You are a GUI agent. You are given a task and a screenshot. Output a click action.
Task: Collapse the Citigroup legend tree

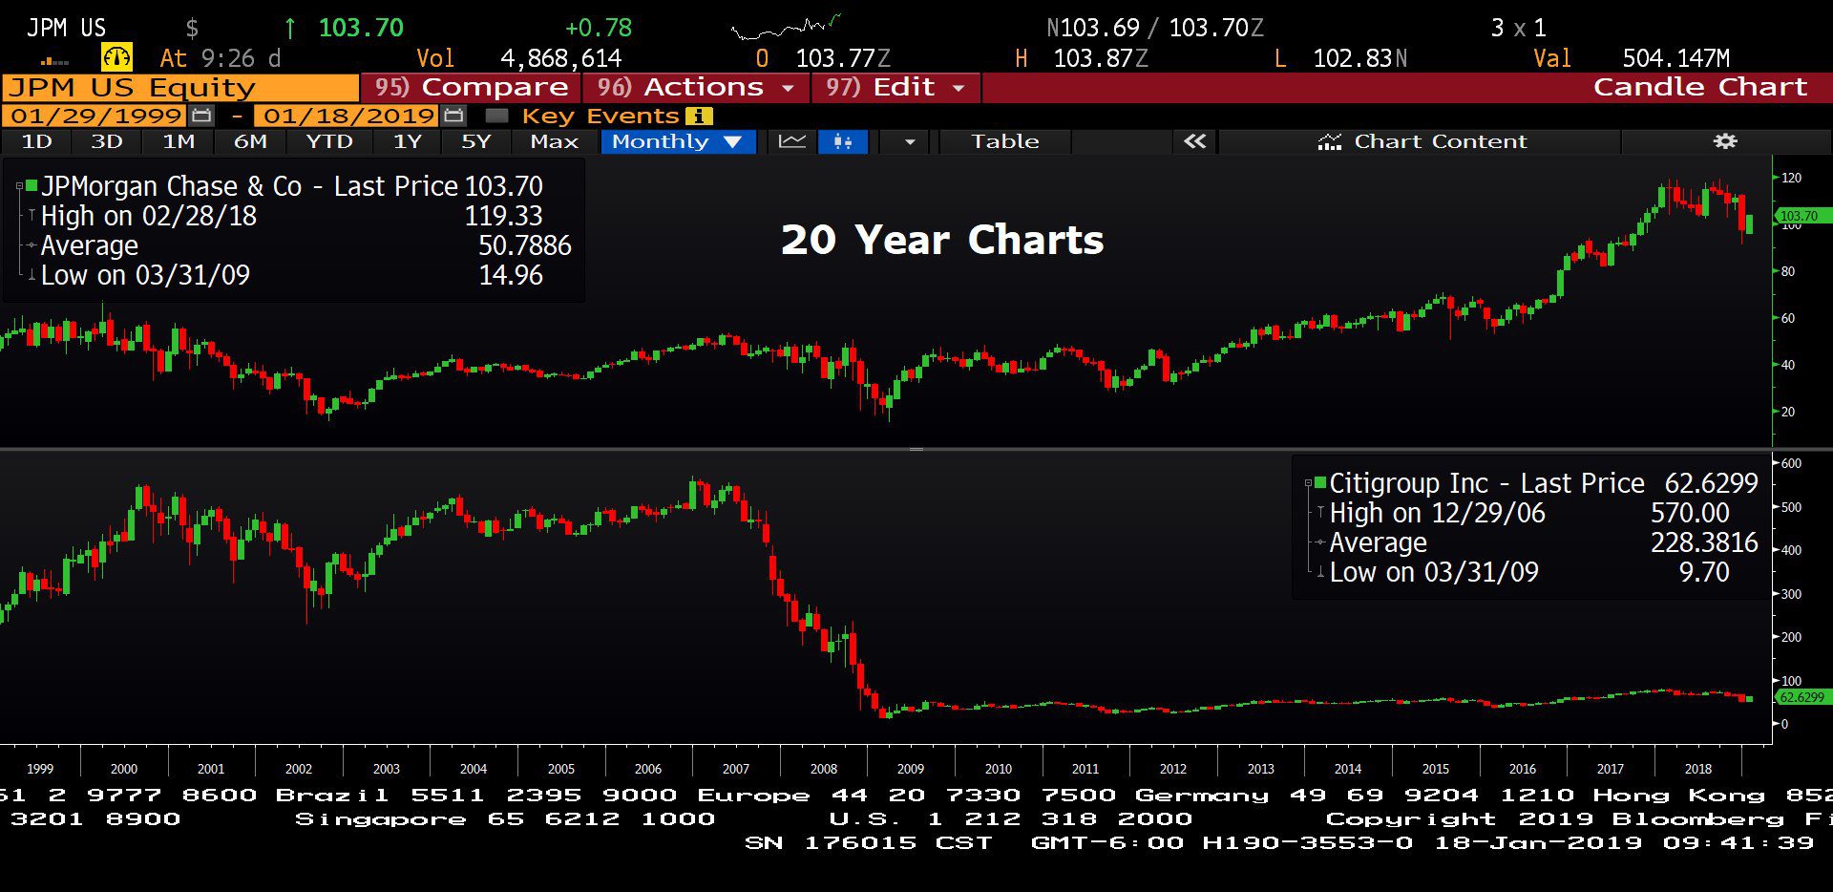tap(1309, 483)
